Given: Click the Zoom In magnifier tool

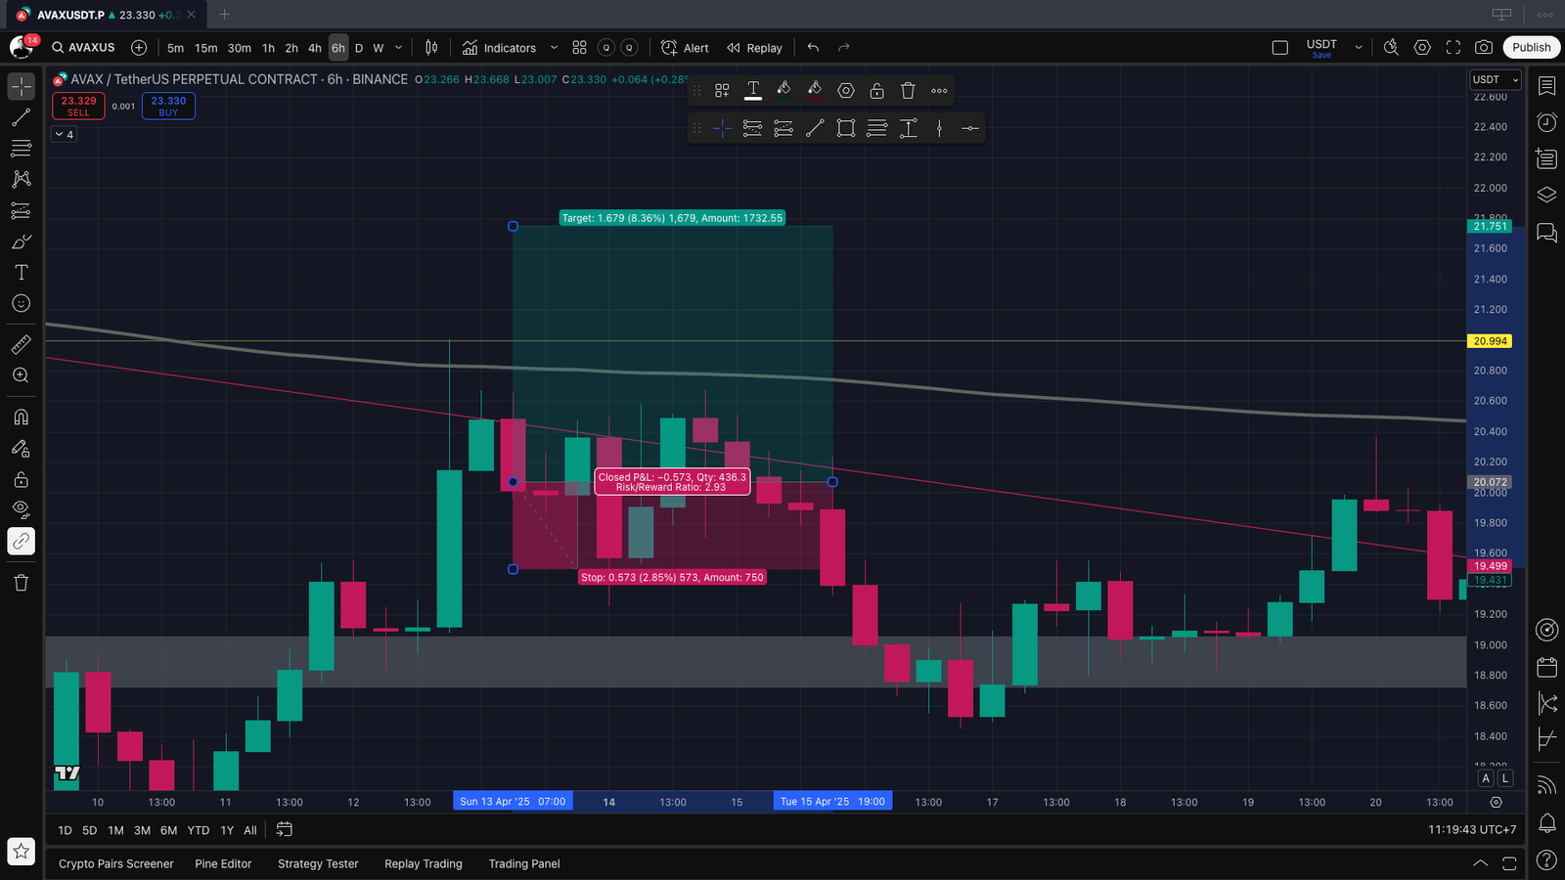Looking at the screenshot, I should click(x=21, y=375).
